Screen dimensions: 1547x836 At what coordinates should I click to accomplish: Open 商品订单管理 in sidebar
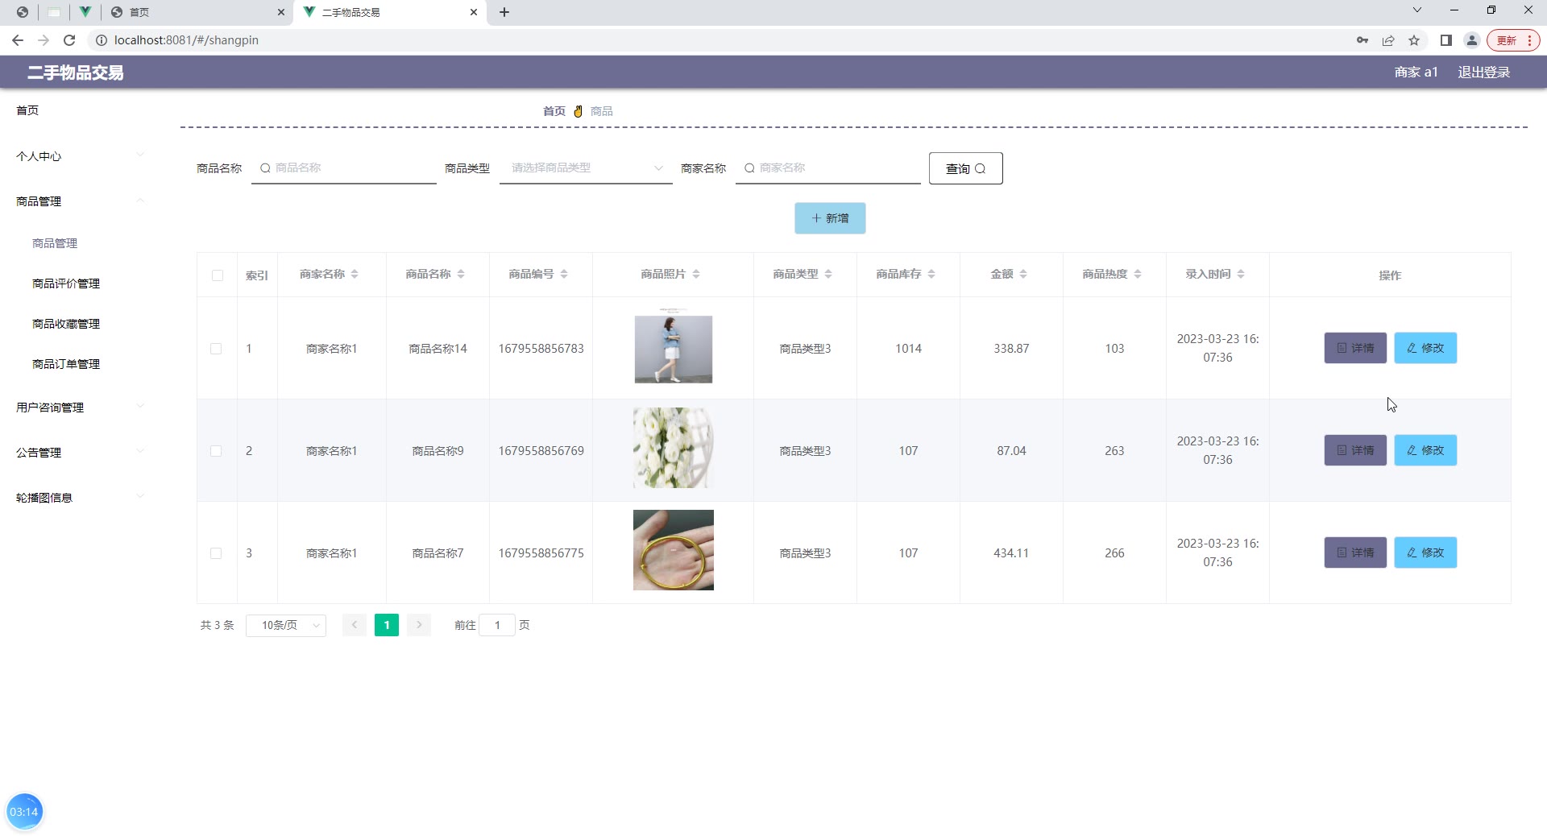[x=66, y=364]
